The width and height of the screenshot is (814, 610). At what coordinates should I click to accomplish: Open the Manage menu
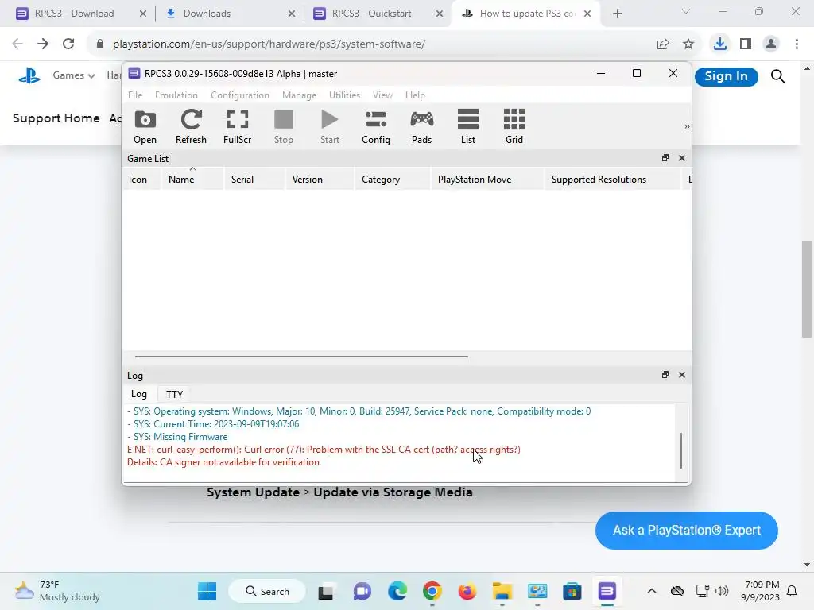299,95
